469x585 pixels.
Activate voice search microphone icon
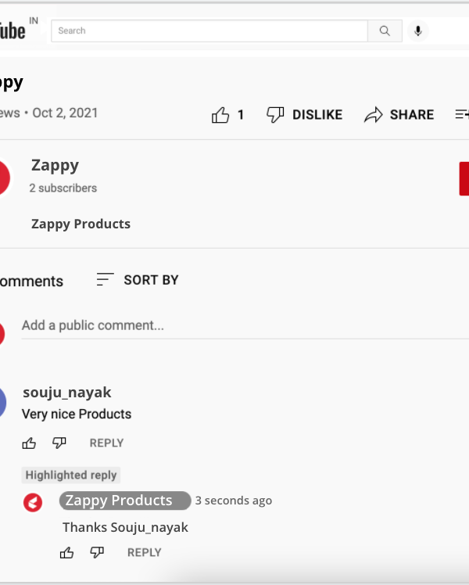(418, 31)
